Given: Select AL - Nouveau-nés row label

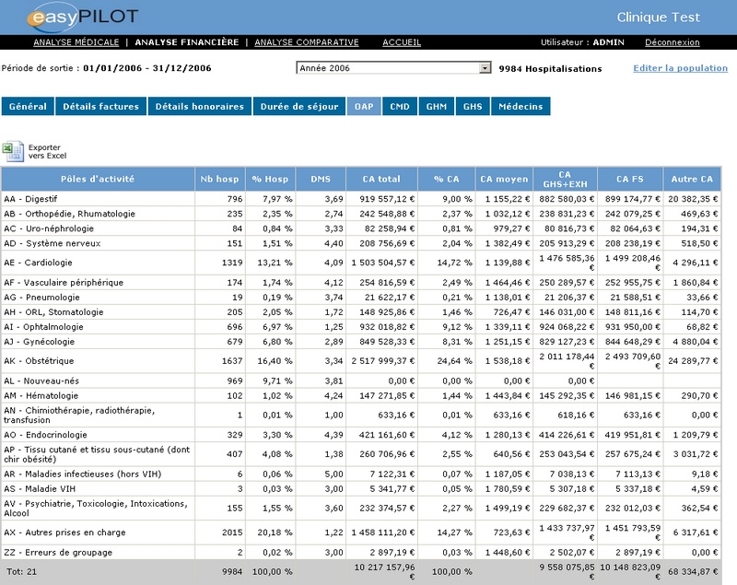Looking at the screenshot, I should pos(41,381).
